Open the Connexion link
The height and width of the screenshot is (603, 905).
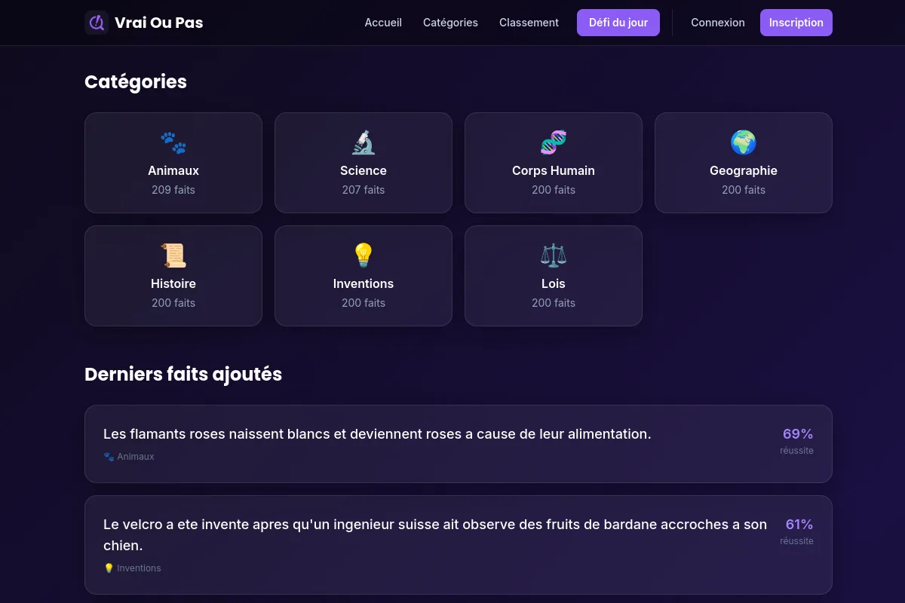tap(717, 23)
